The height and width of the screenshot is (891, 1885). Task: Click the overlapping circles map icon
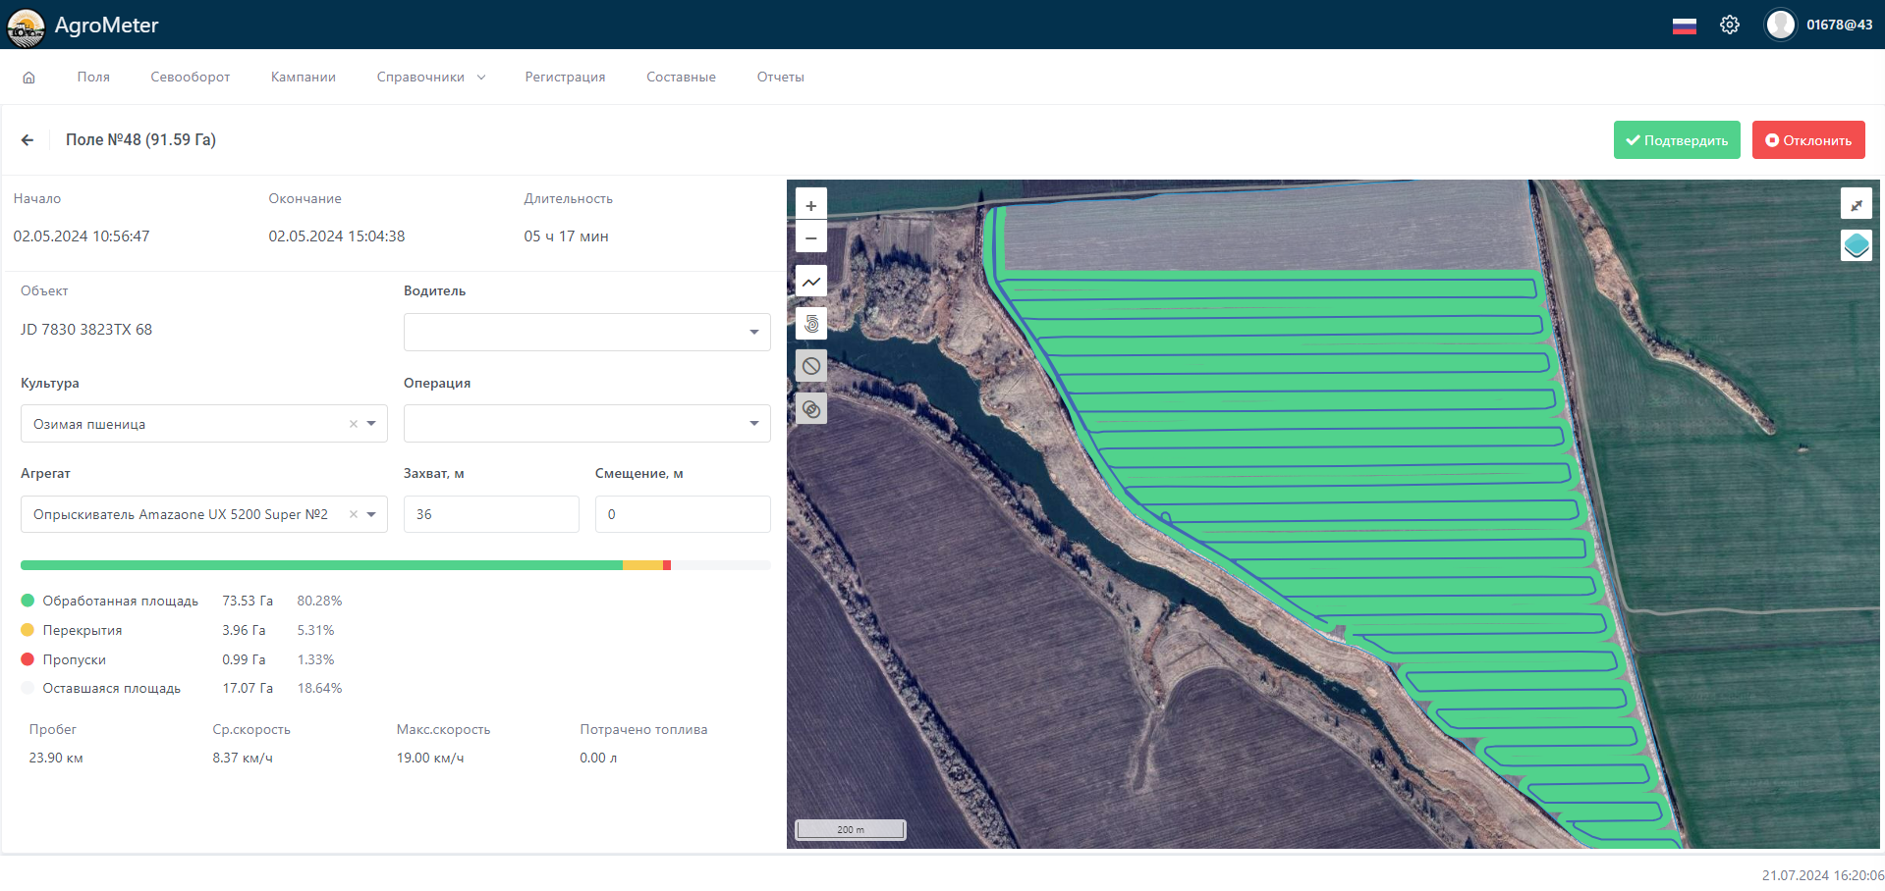click(810, 409)
